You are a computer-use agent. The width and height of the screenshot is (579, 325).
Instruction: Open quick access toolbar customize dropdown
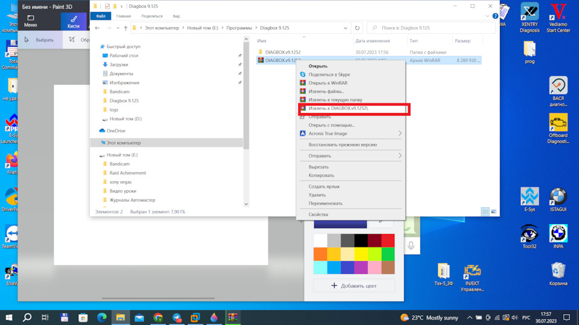(x=121, y=6)
